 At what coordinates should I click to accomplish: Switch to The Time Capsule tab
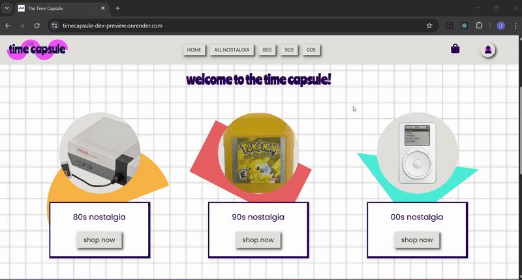point(61,8)
